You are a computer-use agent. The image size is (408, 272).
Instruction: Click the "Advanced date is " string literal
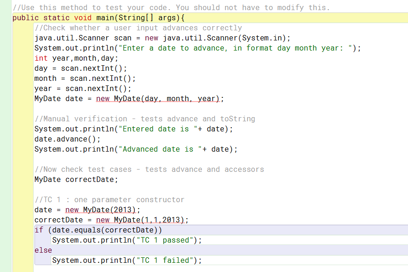[160, 149]
